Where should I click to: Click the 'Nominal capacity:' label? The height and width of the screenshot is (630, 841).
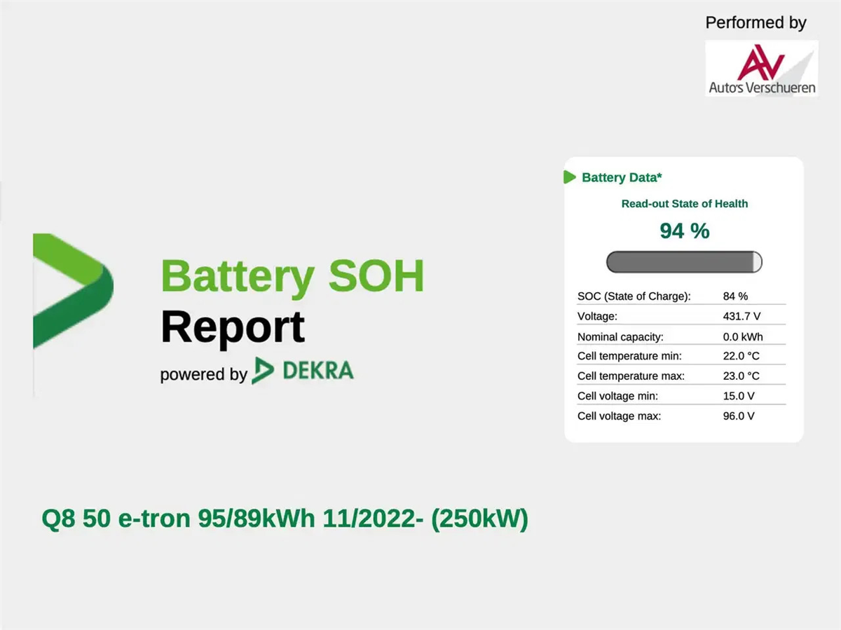[x=620, y=337]
